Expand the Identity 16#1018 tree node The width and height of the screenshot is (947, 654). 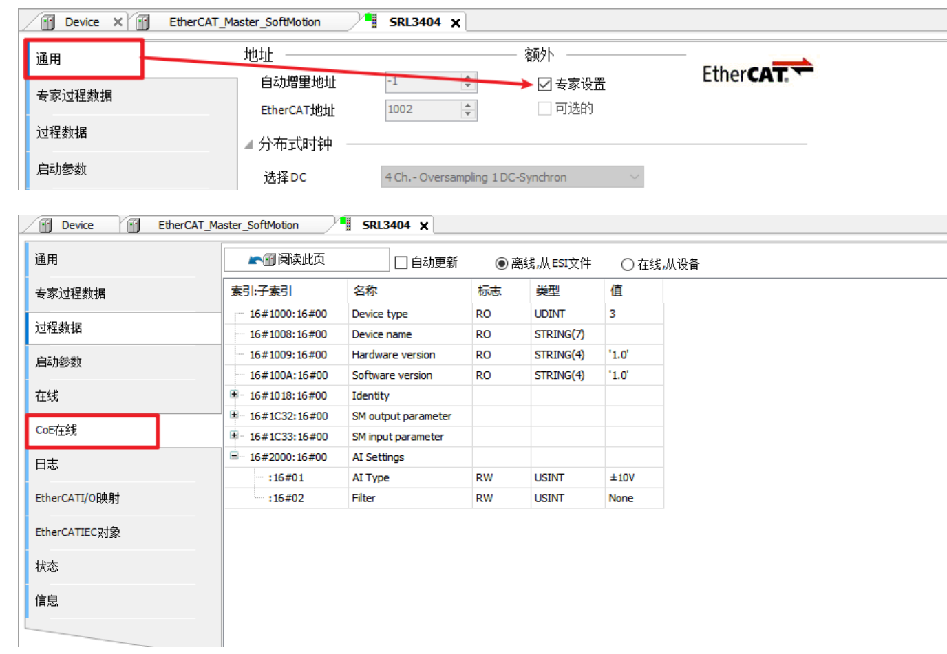pos(235,395)
